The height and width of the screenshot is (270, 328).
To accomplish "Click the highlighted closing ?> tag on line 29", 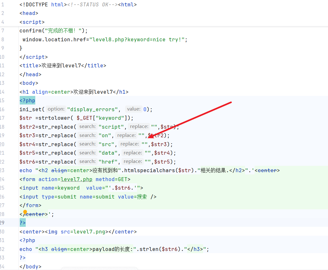I will coord(22,223).
